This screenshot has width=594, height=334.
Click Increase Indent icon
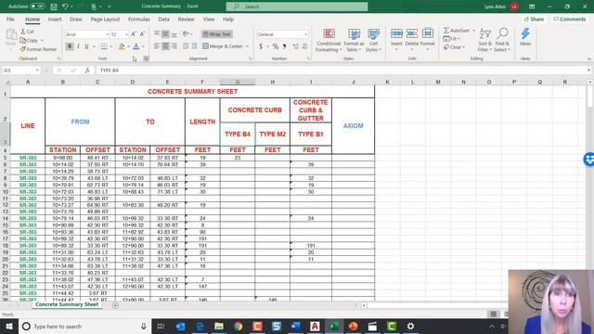tap(194, 46)
